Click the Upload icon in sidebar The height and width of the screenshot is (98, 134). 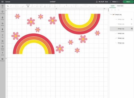(x=2, y=53)
